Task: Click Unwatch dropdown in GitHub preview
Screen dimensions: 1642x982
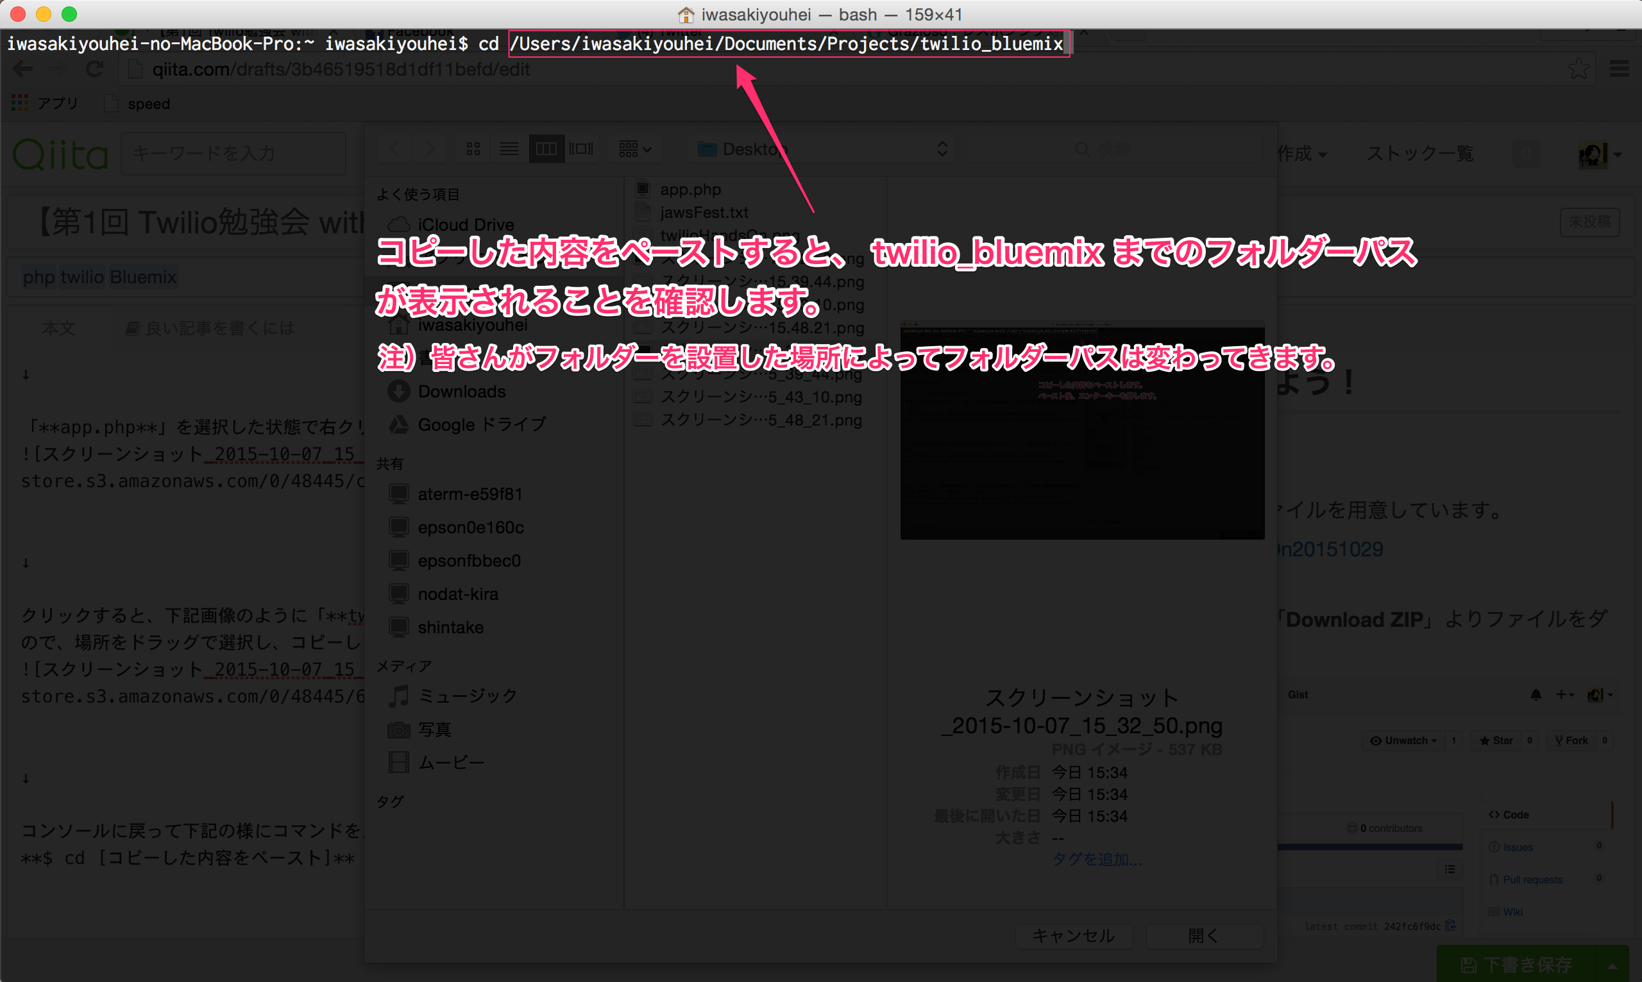Action: [x=1402, y=740]
